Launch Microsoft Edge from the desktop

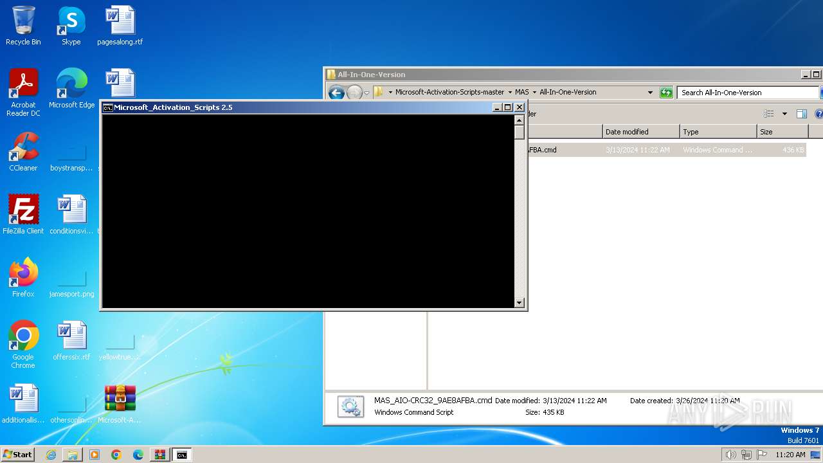tap(71, 89)
